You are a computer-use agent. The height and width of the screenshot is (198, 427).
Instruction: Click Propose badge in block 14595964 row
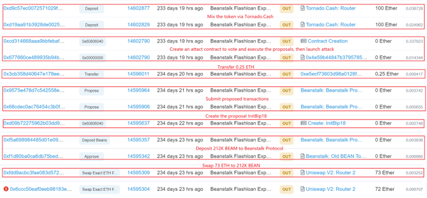tap(91, 91)
